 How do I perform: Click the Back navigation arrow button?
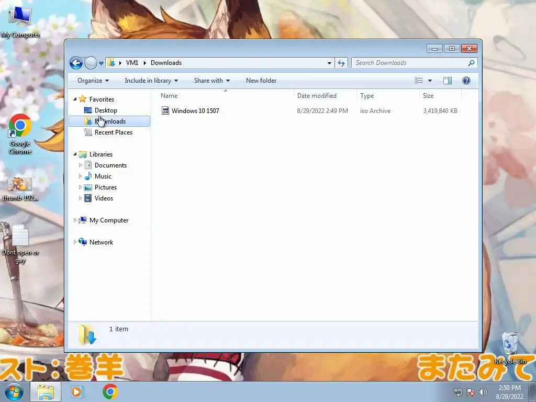coord(76,63)
